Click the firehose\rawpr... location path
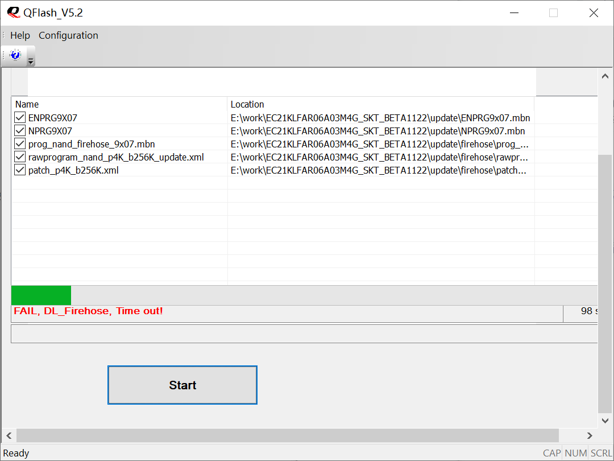614x461 pixels. [x=379, y=157]
